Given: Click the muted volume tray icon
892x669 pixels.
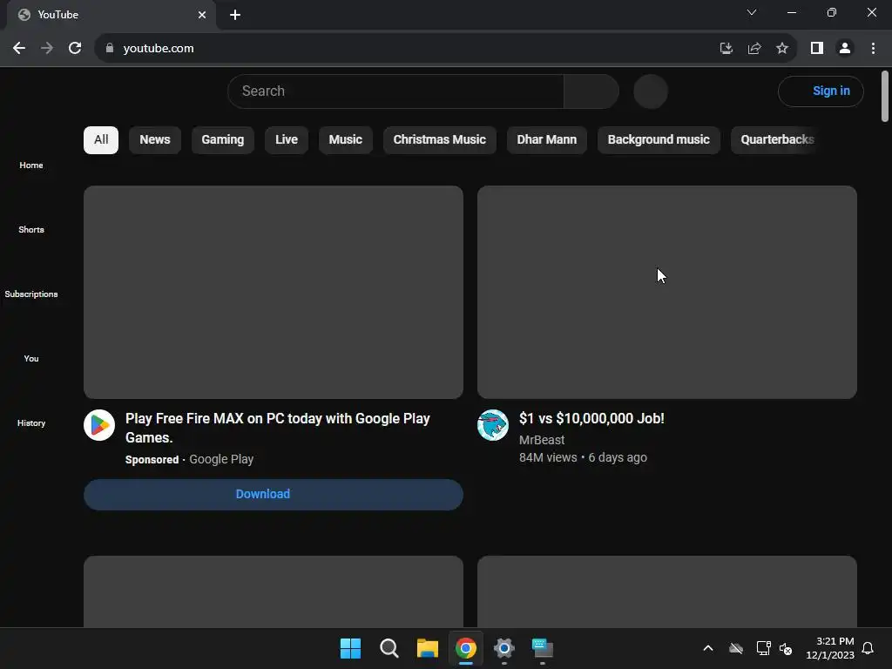Looking at the screenshot, I should [x=787, y=648].
